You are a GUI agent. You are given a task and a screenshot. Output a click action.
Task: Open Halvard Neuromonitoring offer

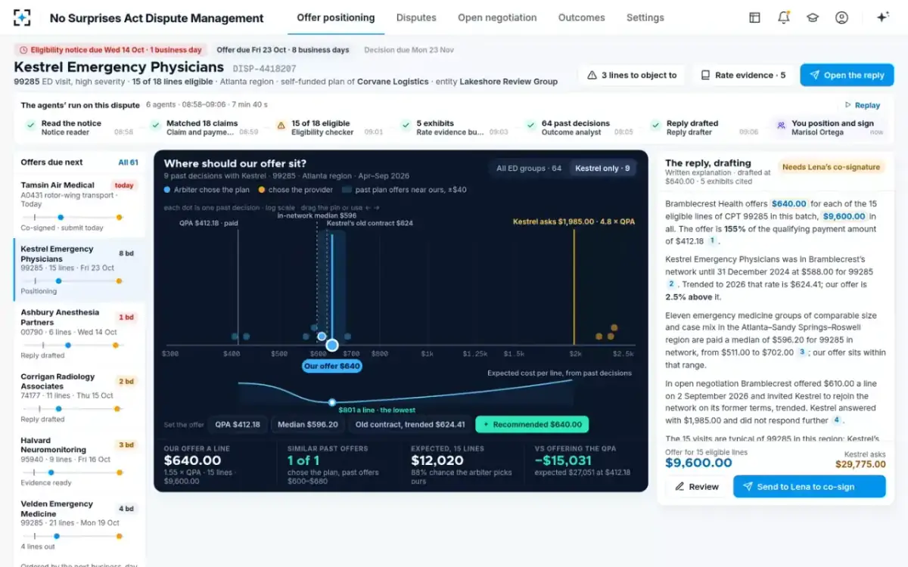(79, 461)
